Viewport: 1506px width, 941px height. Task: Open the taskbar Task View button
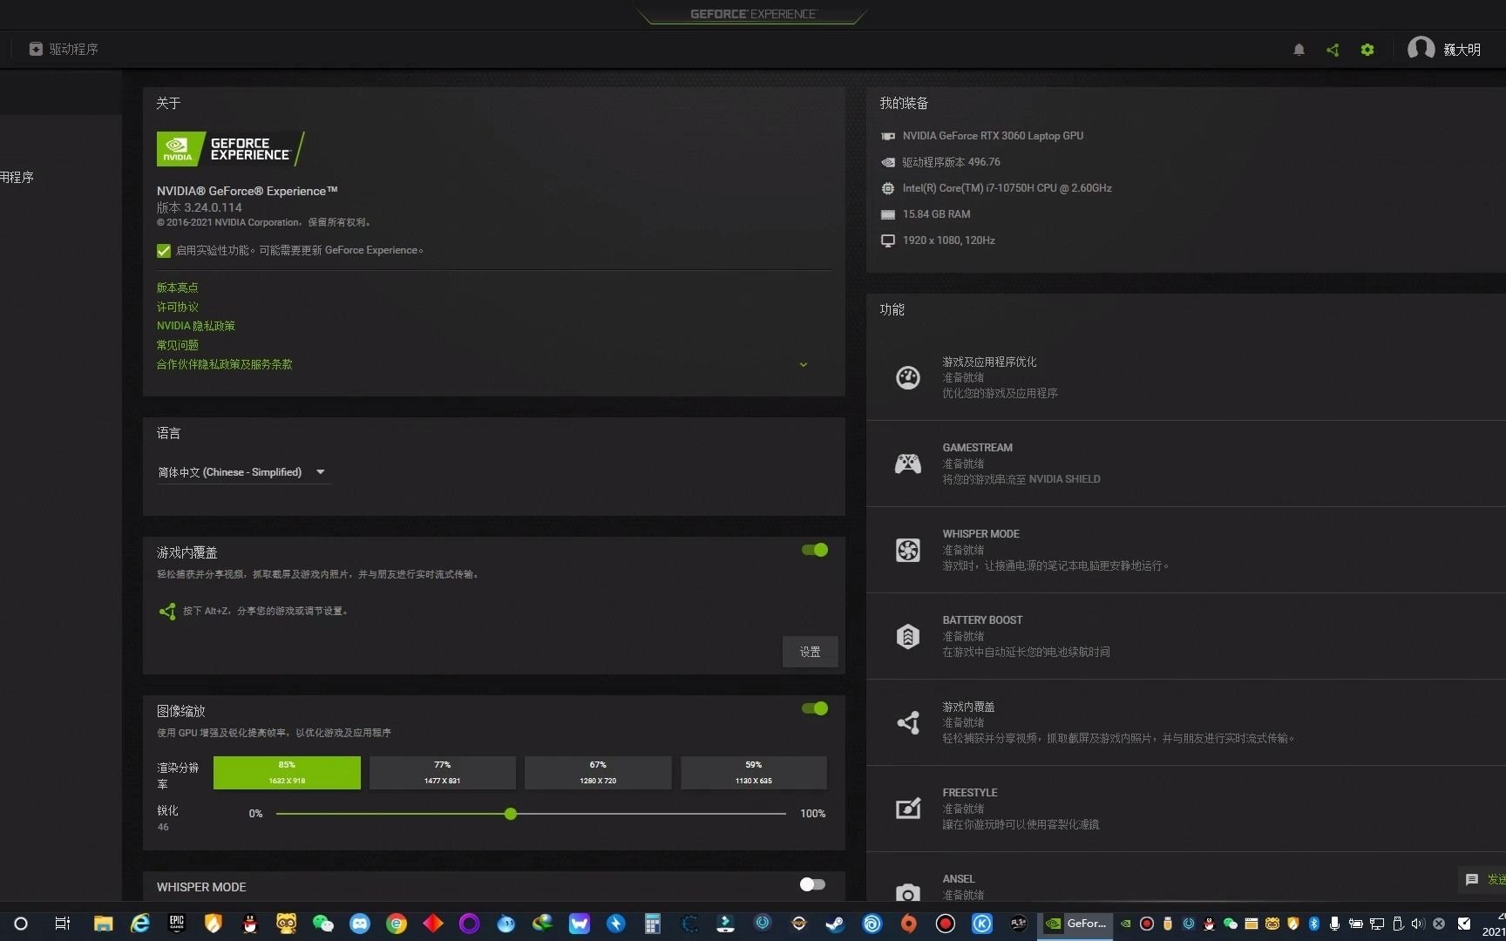pyautogui.click(x=62, y=924)
